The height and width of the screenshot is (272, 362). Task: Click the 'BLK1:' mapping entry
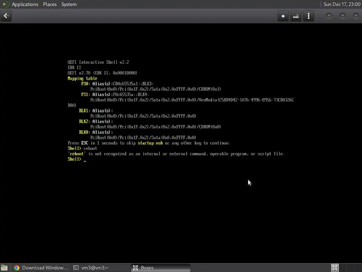coord(84,110)
